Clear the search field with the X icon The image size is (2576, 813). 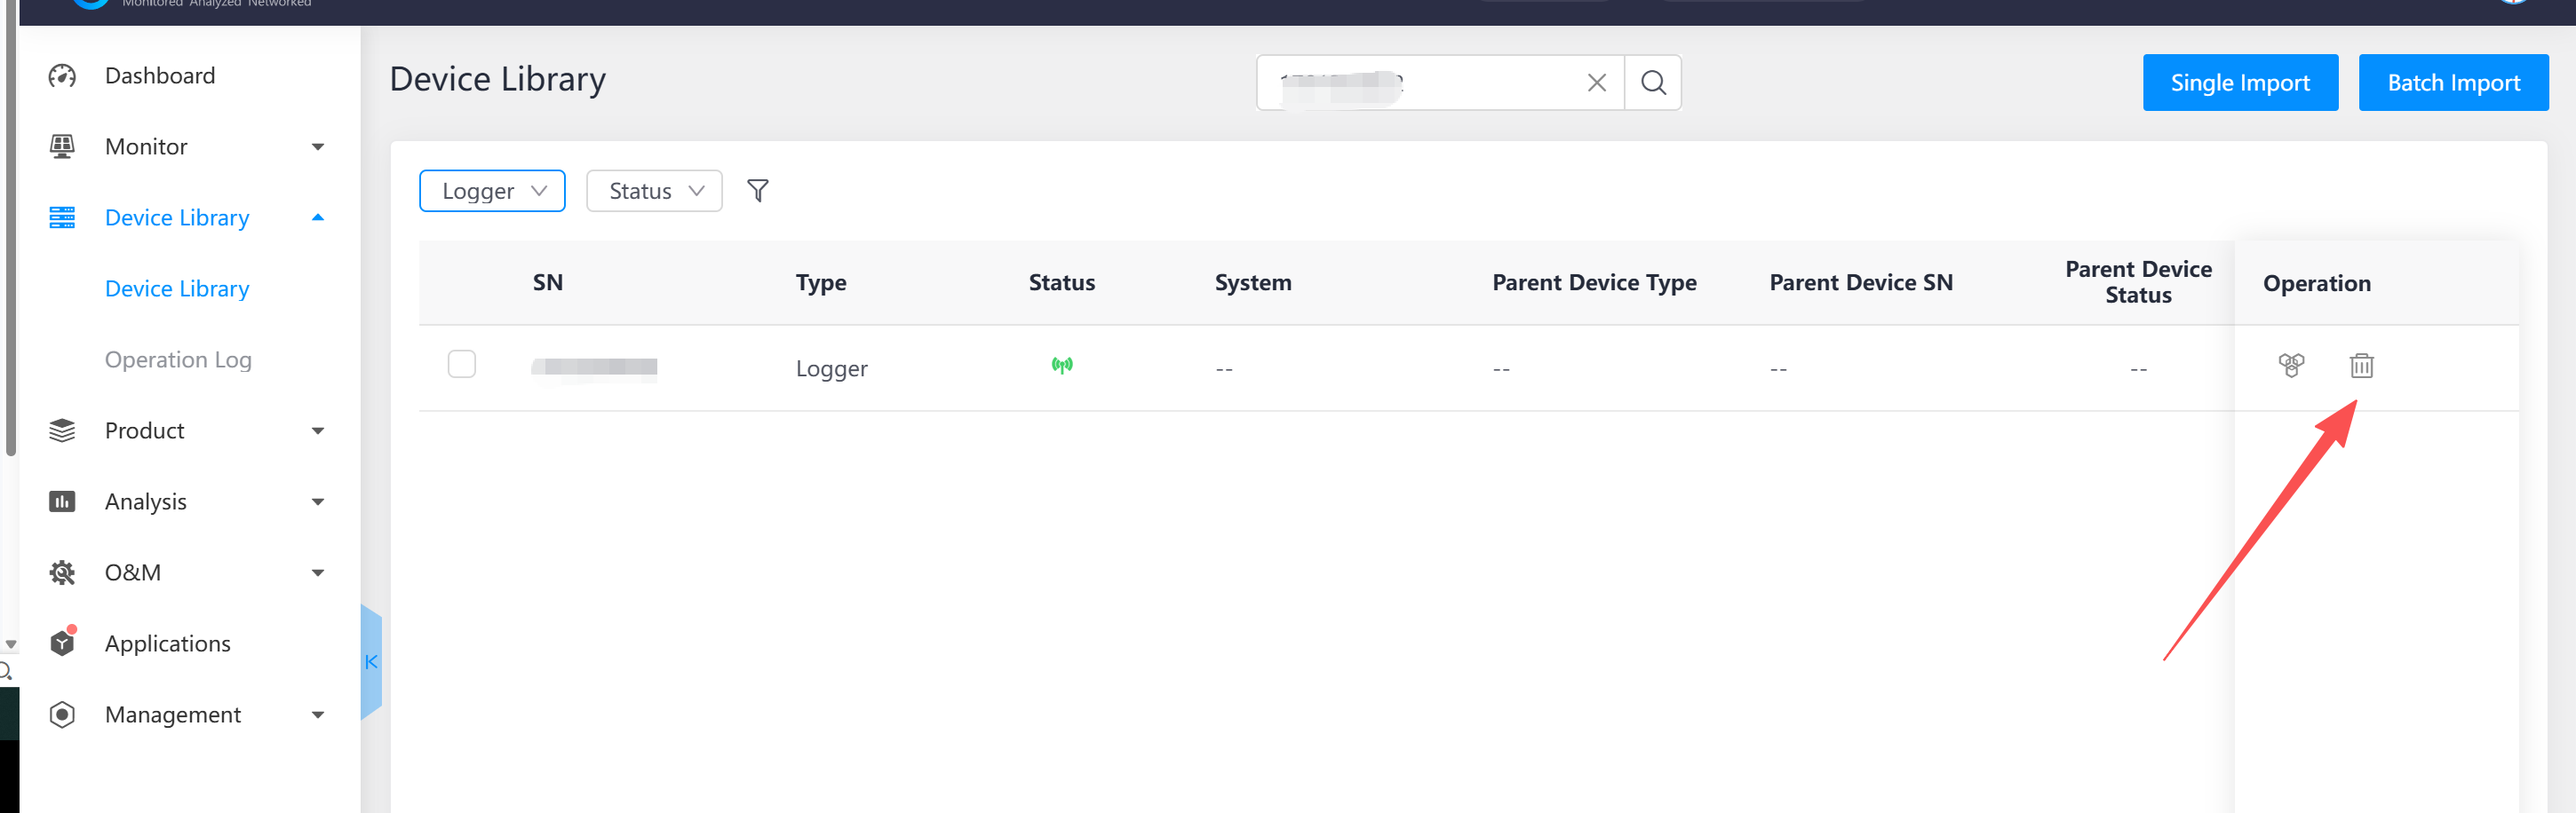[1596, 83]
